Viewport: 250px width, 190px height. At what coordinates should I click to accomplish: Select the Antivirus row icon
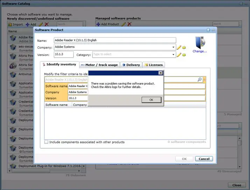[13, 75]
